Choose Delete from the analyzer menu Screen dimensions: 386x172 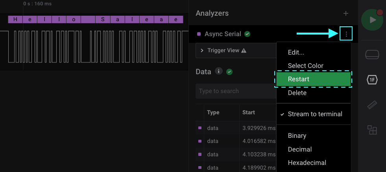(x=297, y=93)
